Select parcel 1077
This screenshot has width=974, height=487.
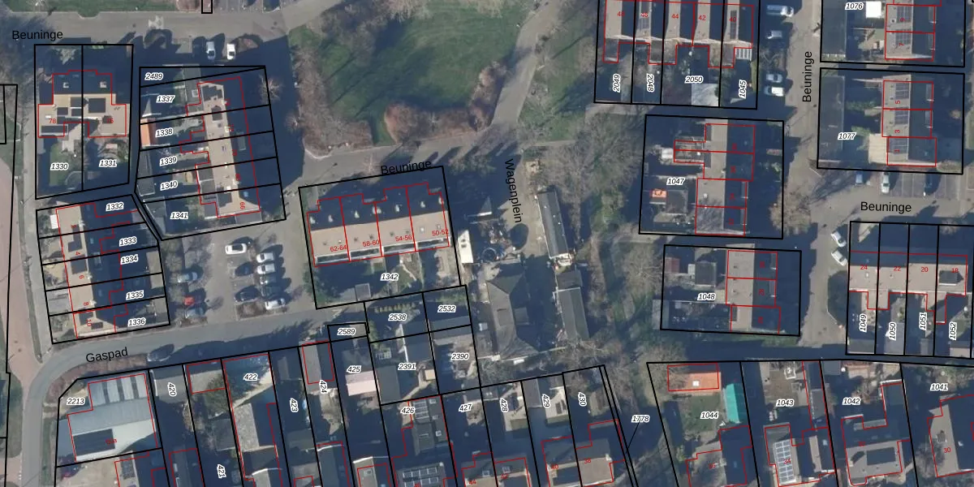pos(847,136)
